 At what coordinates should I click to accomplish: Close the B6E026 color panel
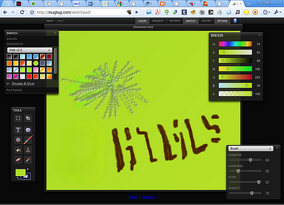pos(260,35)
